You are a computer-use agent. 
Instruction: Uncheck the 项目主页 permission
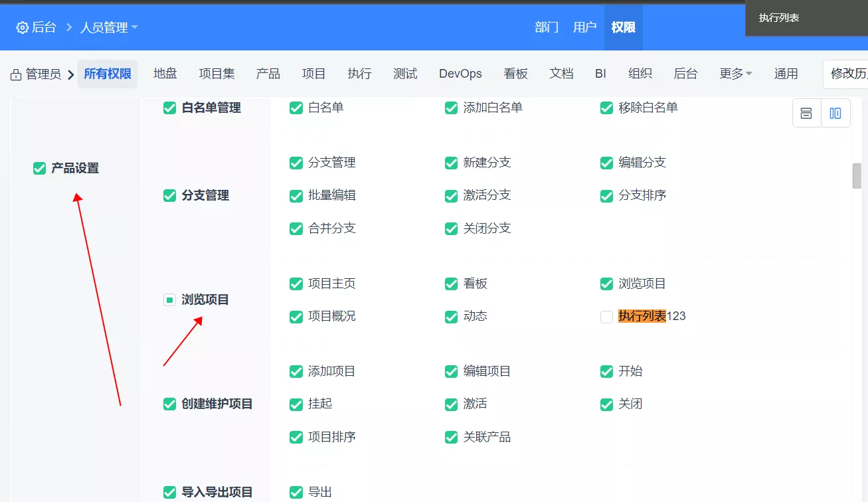tap(296, 284)
